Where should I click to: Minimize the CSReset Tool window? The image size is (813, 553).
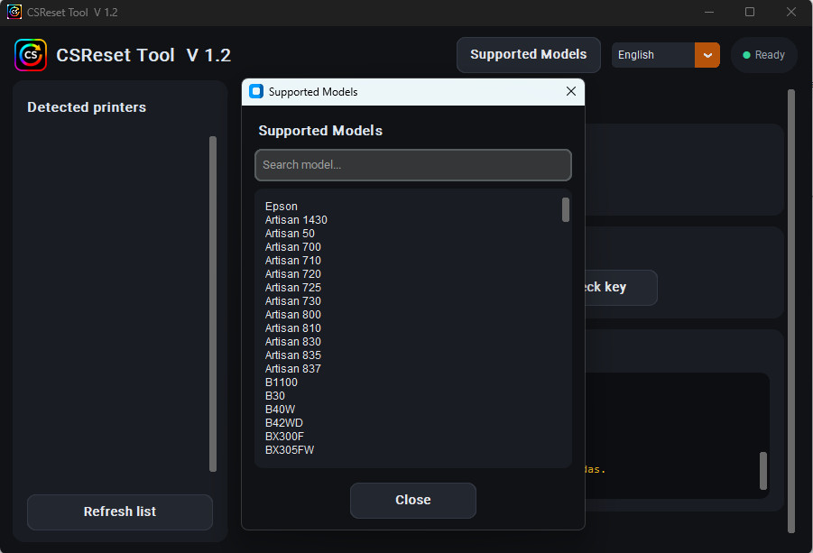click(x=709, y=12)
